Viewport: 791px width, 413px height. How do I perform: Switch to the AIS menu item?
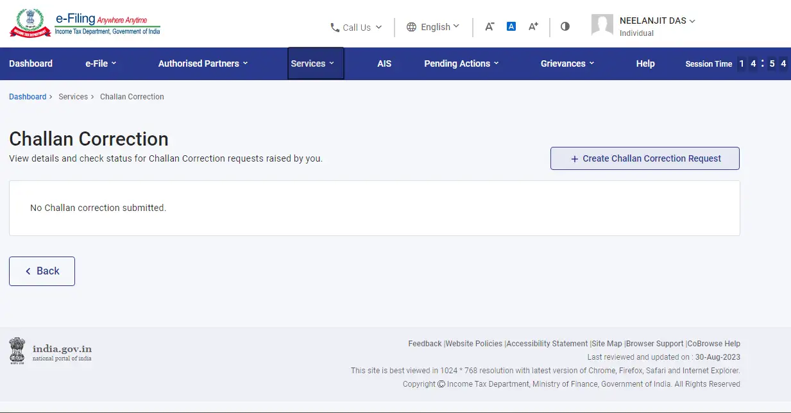click(x=384, y=63)
